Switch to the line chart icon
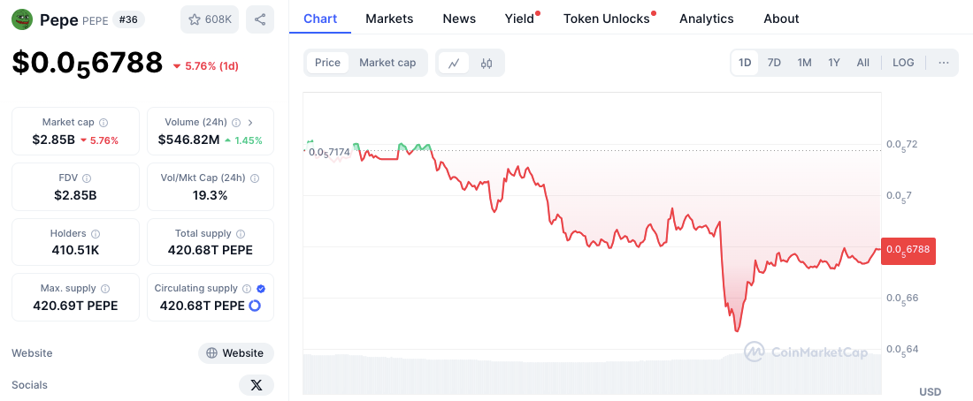 [x=454, y=63]
